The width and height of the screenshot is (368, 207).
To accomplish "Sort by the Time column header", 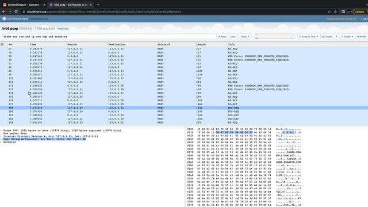I will (x=33, y=44).
